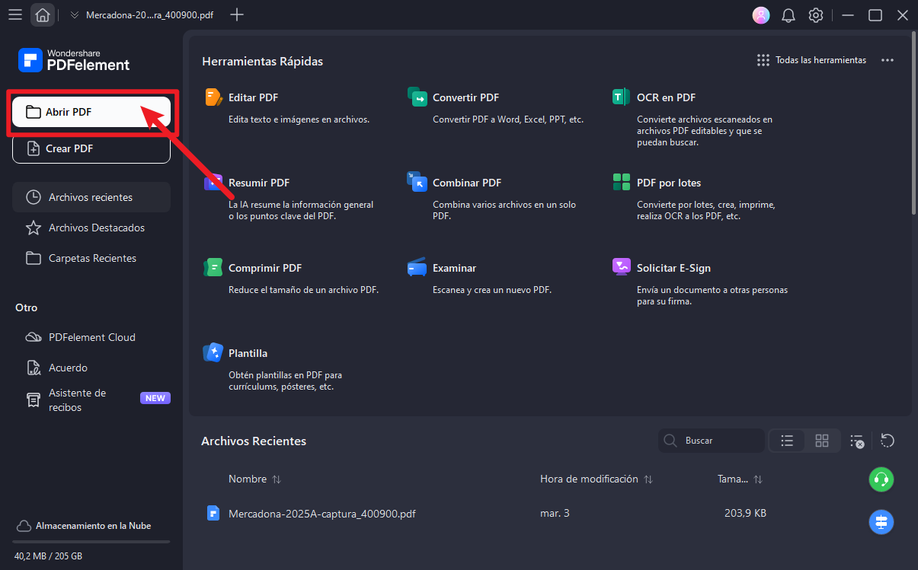The image size is (918, 570).
Task: Open the Comprimir PDF tool
Action: pyautogui.click(x=264, y=268)
